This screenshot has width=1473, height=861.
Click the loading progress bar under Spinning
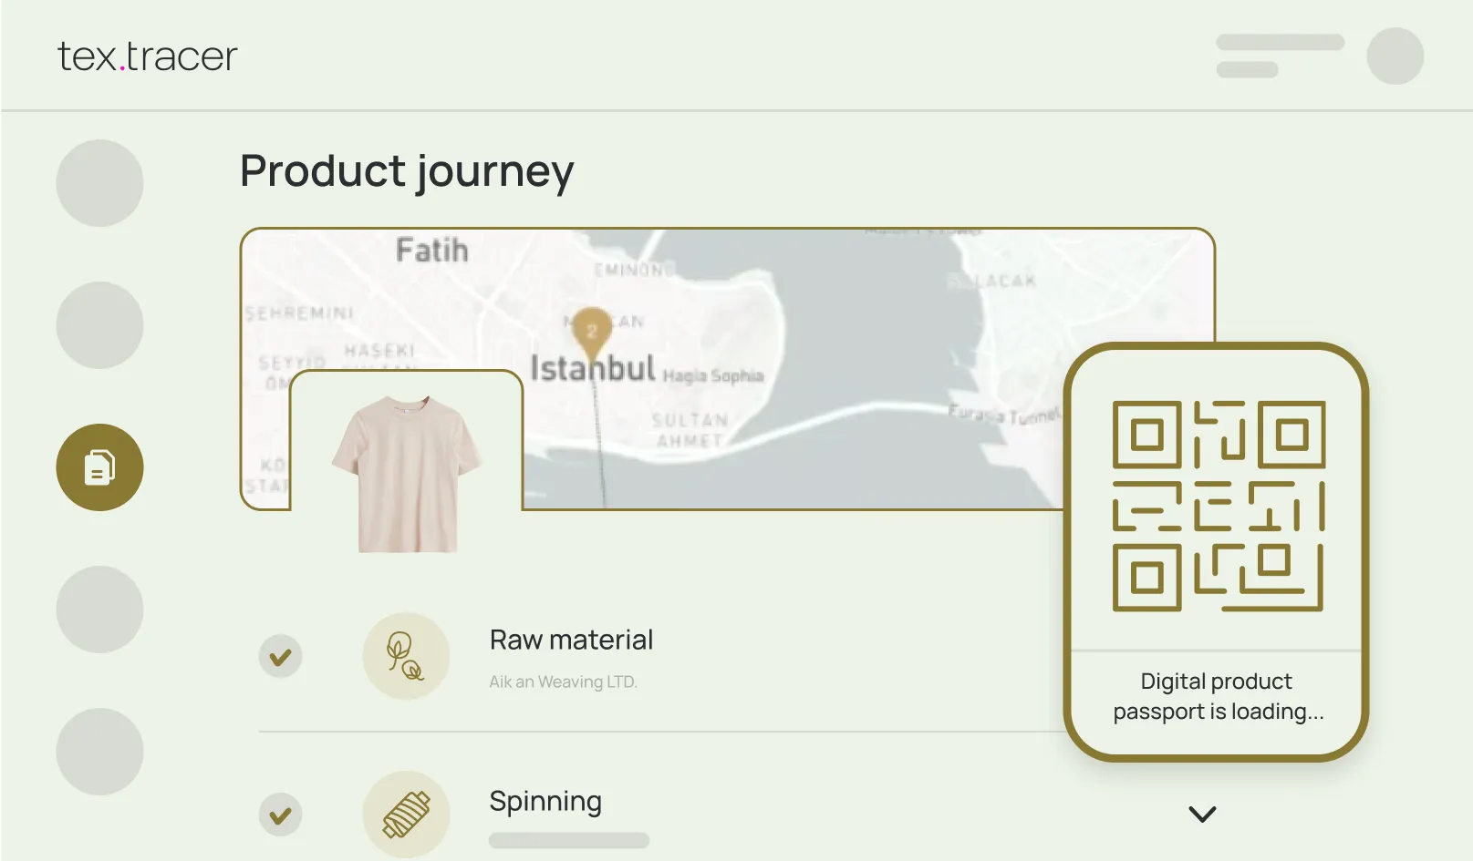[x=567, y=839]
